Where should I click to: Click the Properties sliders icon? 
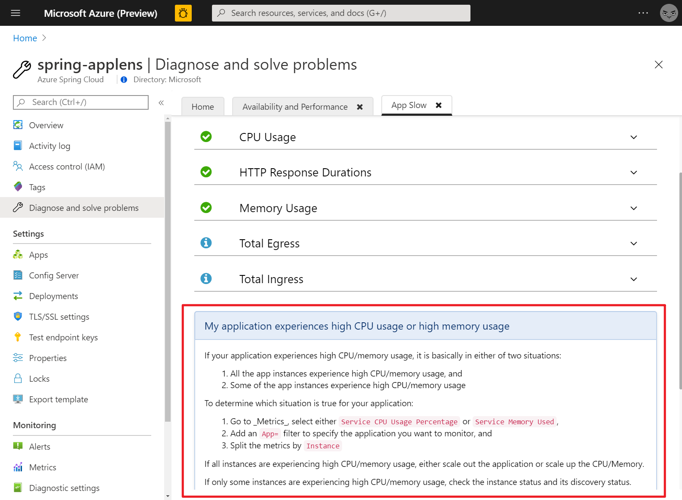click(18, 358)
